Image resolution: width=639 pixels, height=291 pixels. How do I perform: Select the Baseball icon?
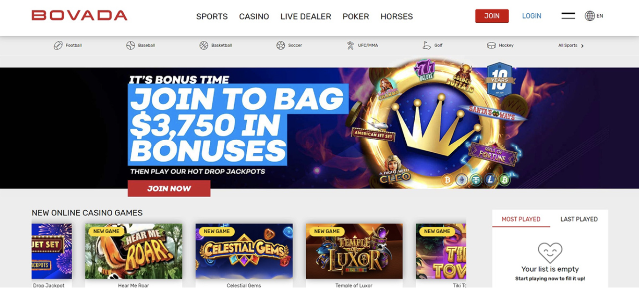(131, 45)
